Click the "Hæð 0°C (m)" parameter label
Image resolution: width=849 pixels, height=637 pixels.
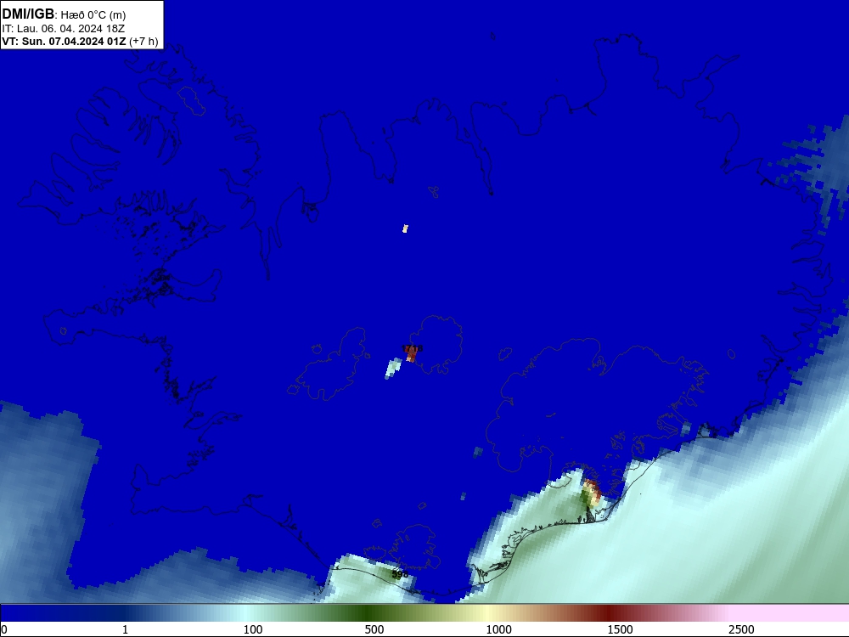click(x=93, y=15)
